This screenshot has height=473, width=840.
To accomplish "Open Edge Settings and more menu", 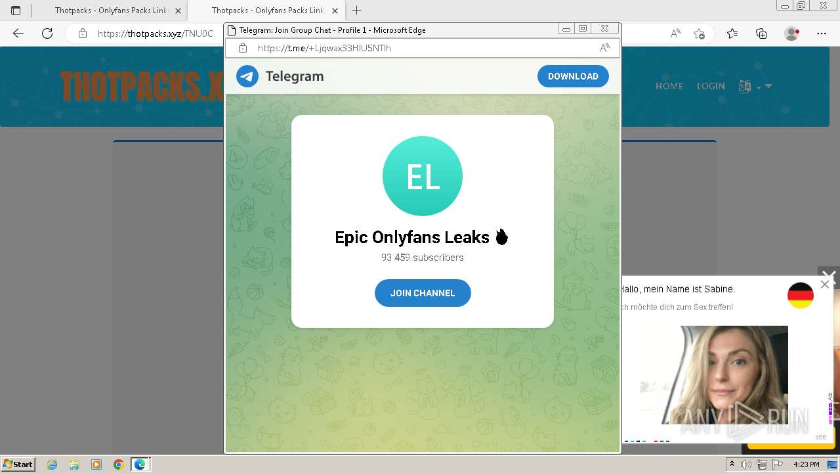I will tap(822, 34).
